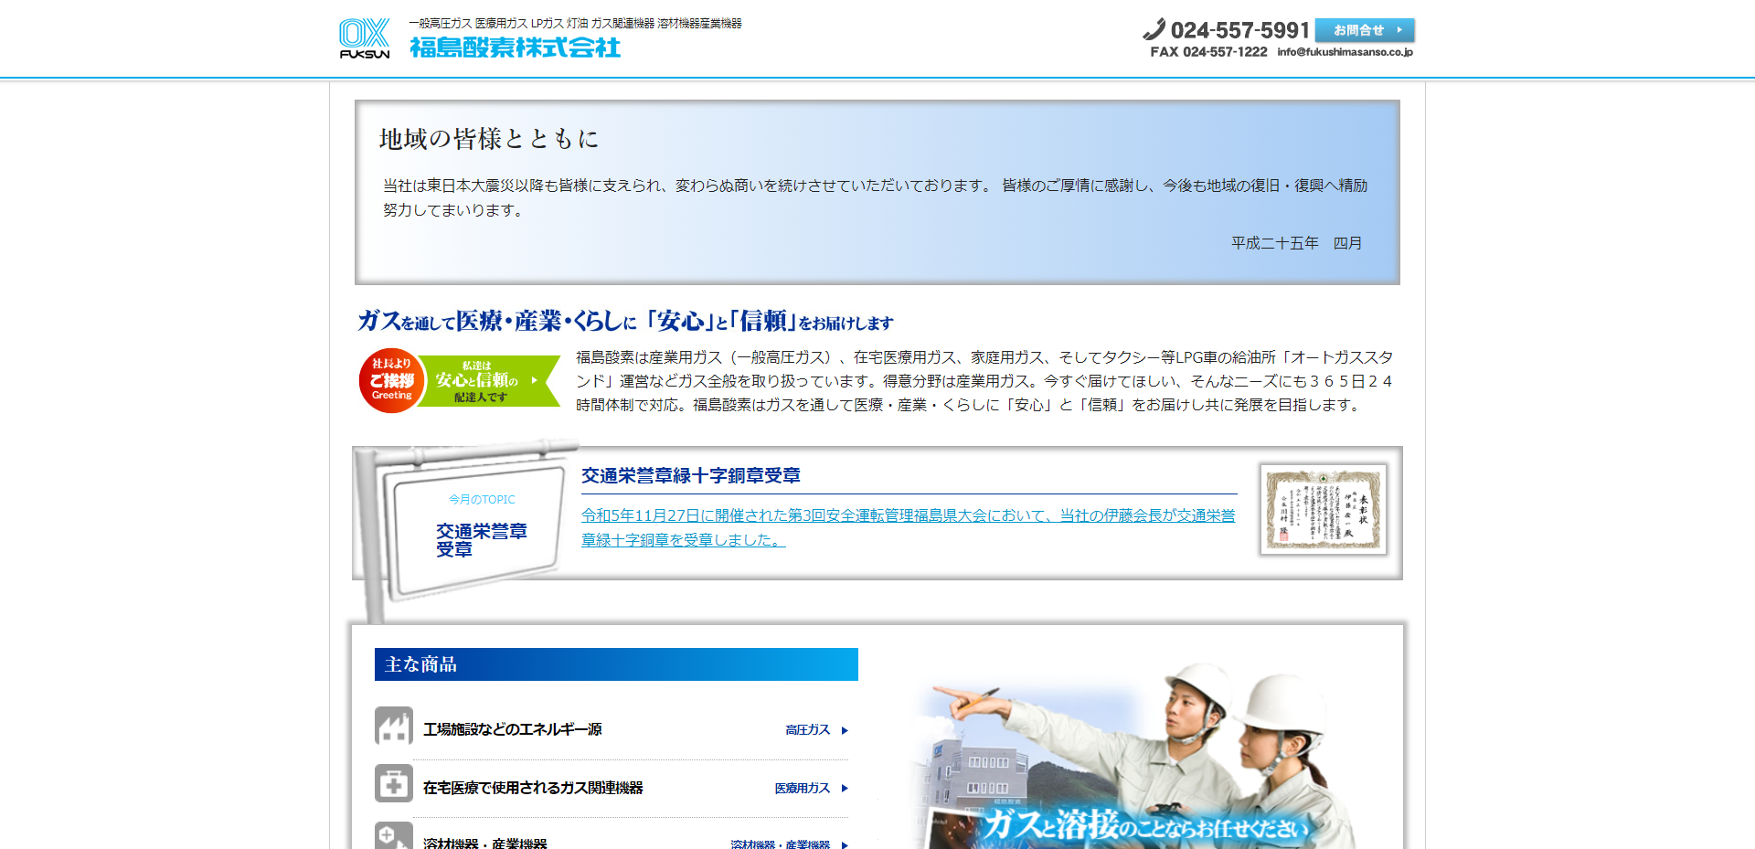Click the medical kit icon for 在宅医療
The height and width of the screenshot is (849, 1755).
(394, 784)
